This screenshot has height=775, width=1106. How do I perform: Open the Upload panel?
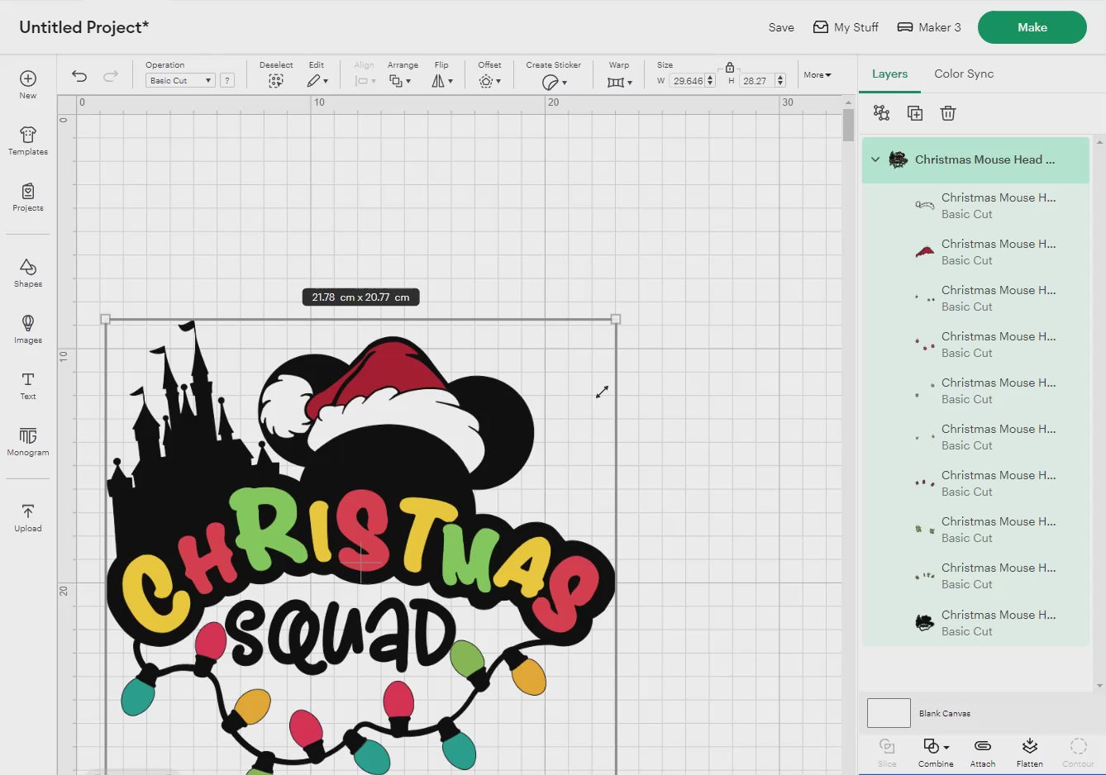[x=28, y=517]
